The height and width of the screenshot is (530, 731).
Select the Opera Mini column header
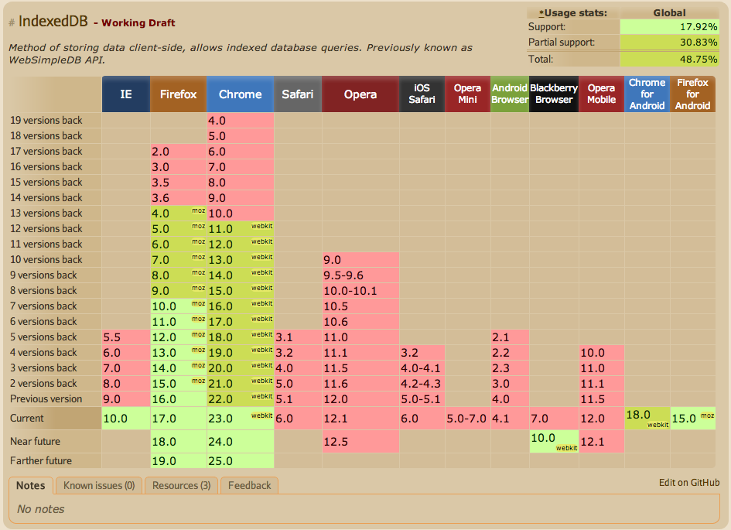click(x=467, y=94)
